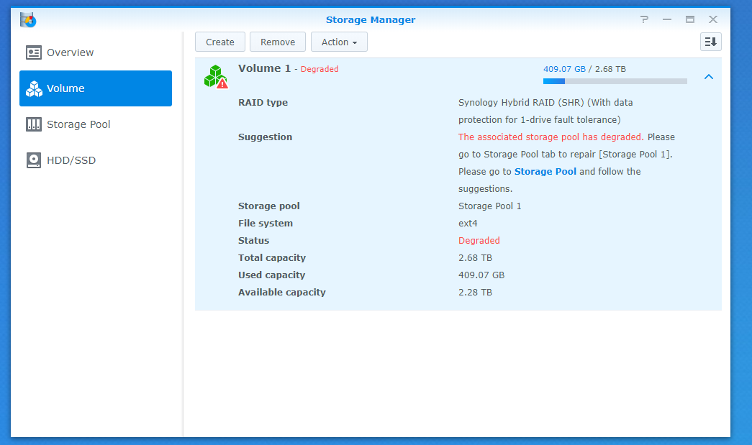
Task: Click the Suggestion label
Action: (x=266, y=137)
